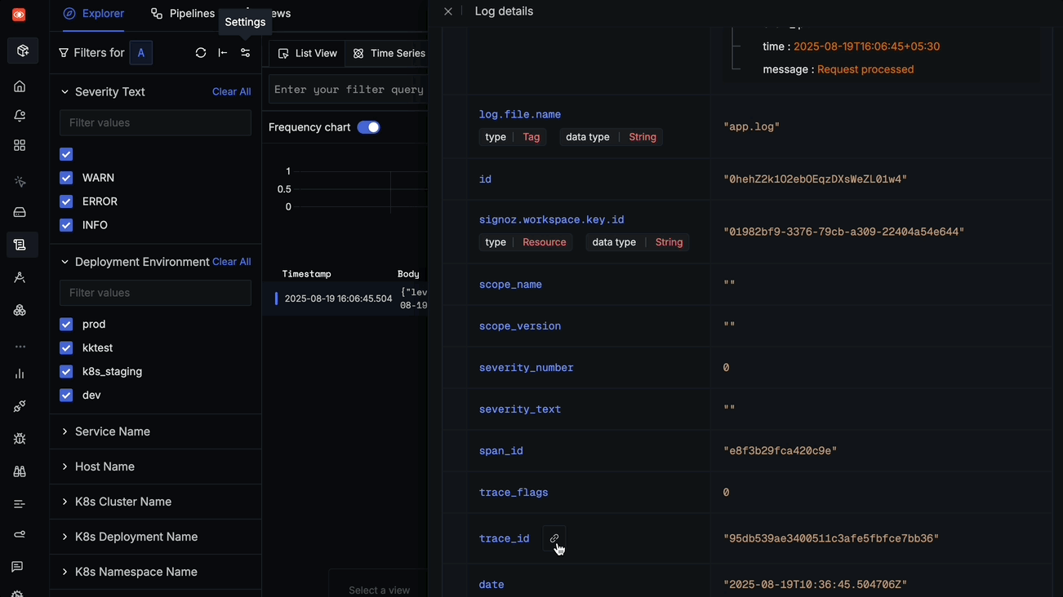Clear All Deployment Environment filters
This screenshot has width=1063, height=597.
coord(231,262)
